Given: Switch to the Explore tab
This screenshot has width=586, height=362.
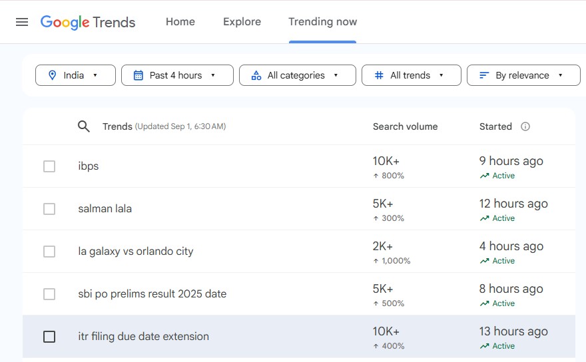Looking at the screenshot, I should [x=242, y=22].
